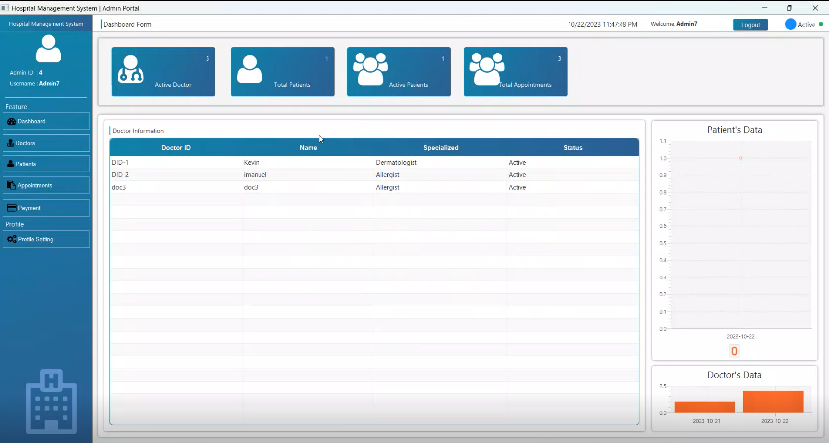Navigate to the Payment page
Screen dimensions: 829x443
click(46, 208)
